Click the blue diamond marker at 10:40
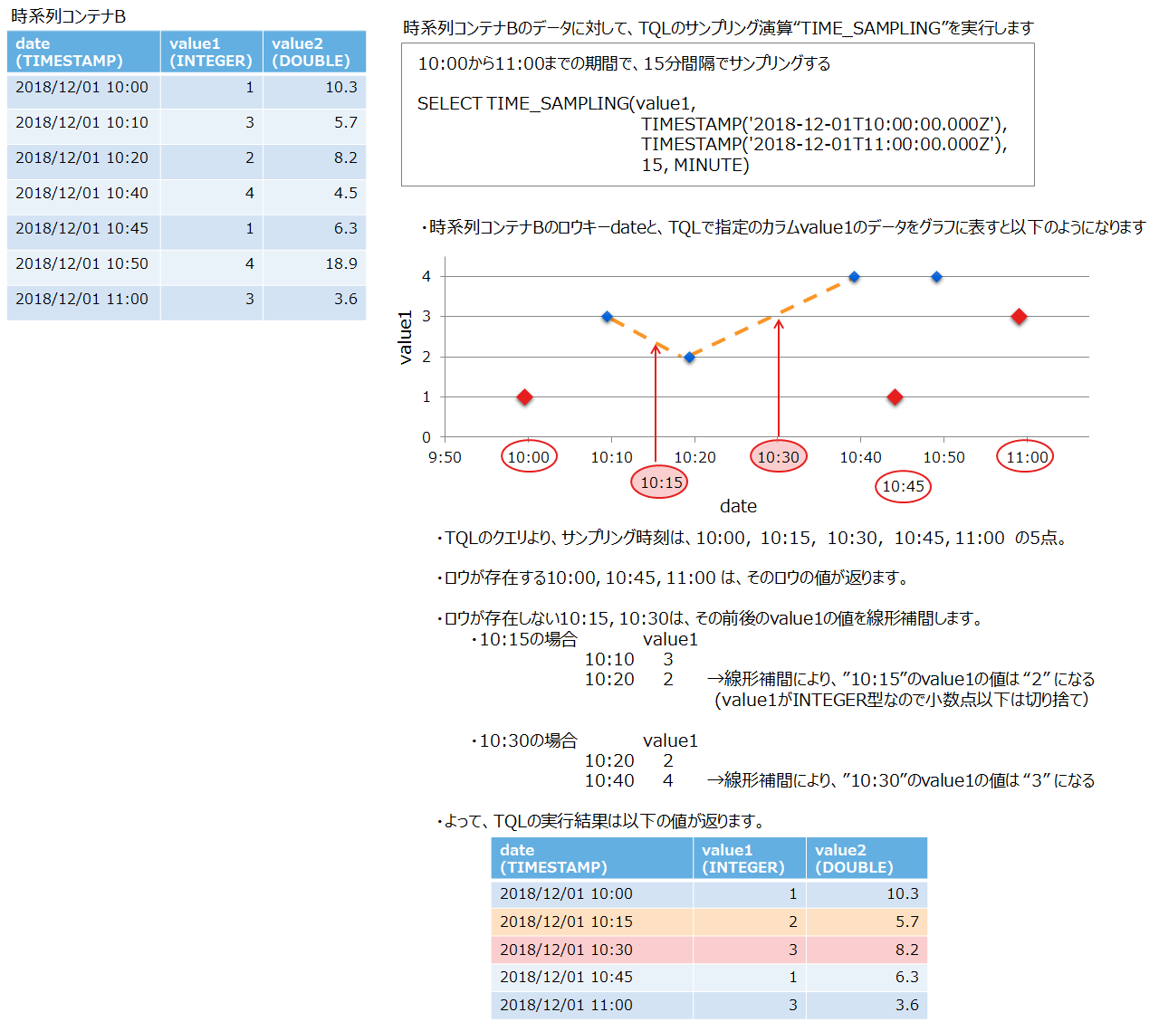Screen dimensions: 1159x1022 [x=854, y=277]
